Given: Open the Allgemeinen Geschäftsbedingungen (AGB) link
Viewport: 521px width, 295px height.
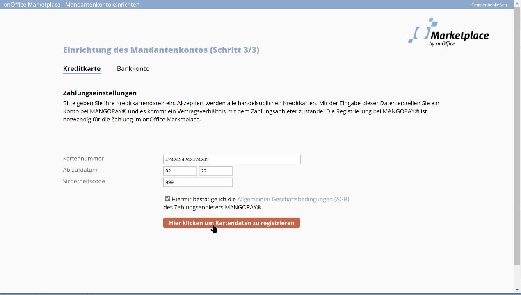Looking at the screenshot, I should coord(293,199).
